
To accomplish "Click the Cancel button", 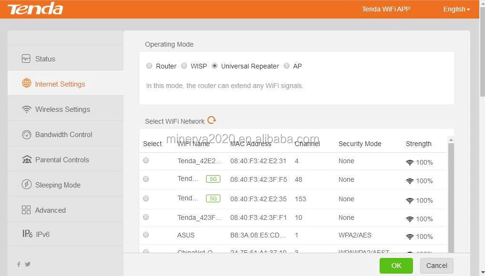I will coord(437,266).
